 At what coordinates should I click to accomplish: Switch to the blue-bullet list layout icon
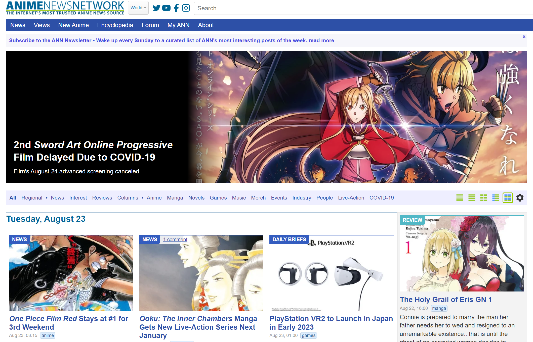(496, 198)
